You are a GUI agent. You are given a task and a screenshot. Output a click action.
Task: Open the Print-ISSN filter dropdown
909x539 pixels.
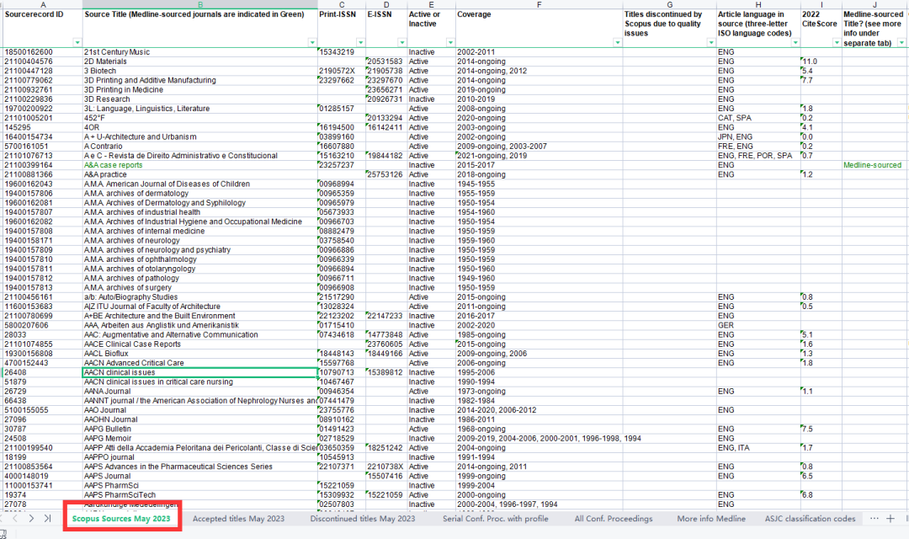tap(360, 42)
